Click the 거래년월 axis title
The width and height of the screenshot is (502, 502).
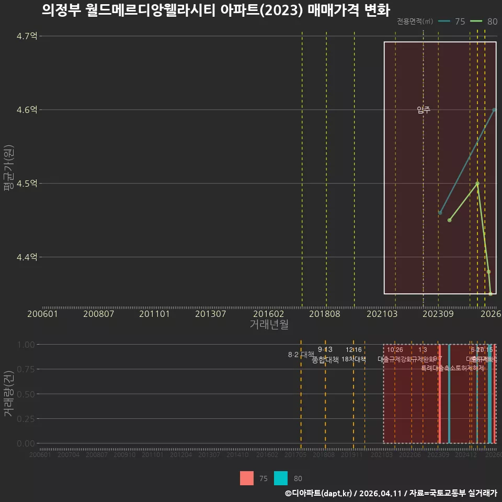(269, 324)
